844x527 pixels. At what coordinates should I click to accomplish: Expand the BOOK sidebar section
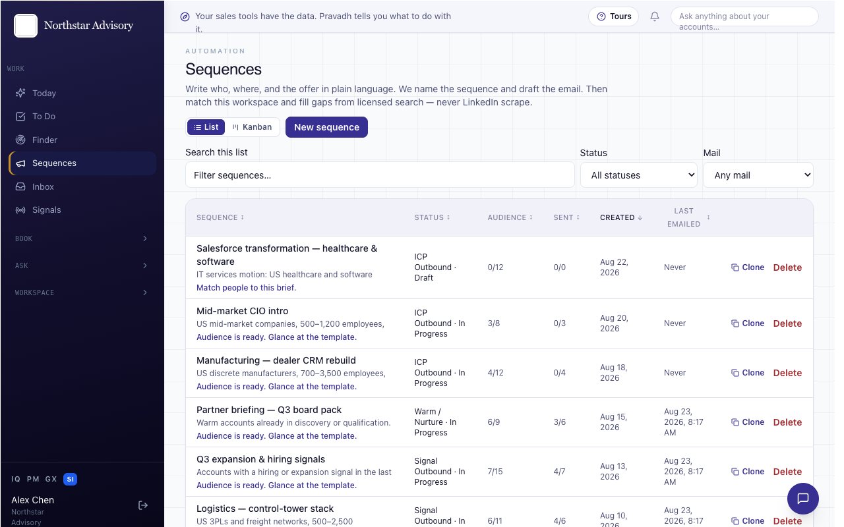pos(82,238)
